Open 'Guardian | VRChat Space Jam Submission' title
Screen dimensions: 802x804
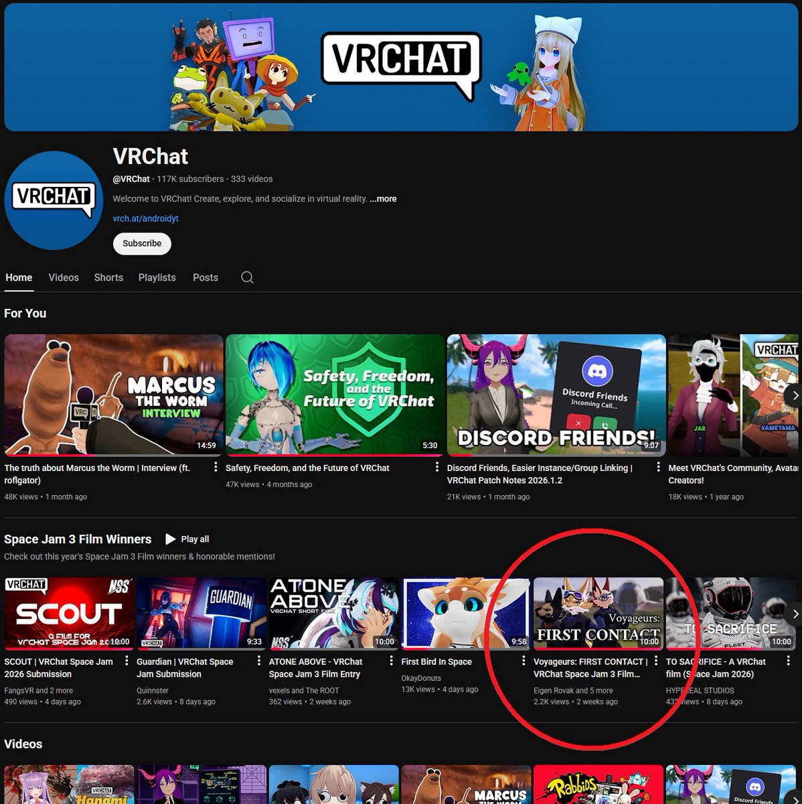pyautogui.click(x=185, y=667)
